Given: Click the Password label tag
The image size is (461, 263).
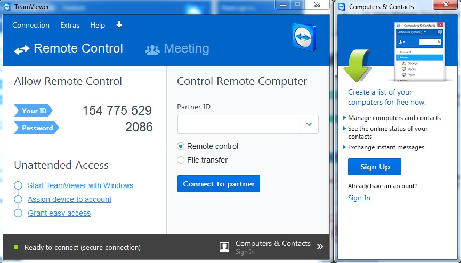Looking at the screenshot, I should tap(36, 128).
